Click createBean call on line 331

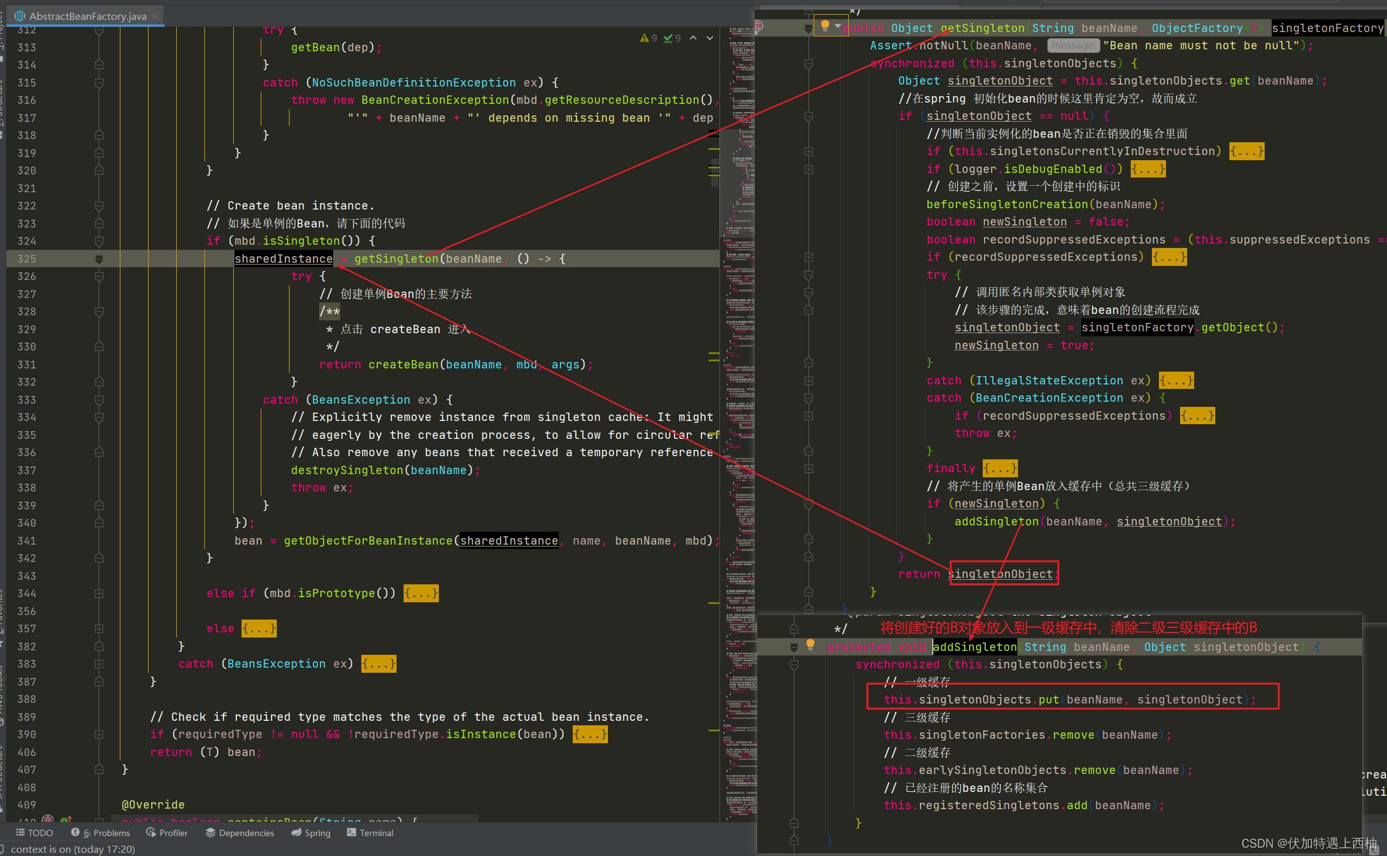(x=404, y=365)
